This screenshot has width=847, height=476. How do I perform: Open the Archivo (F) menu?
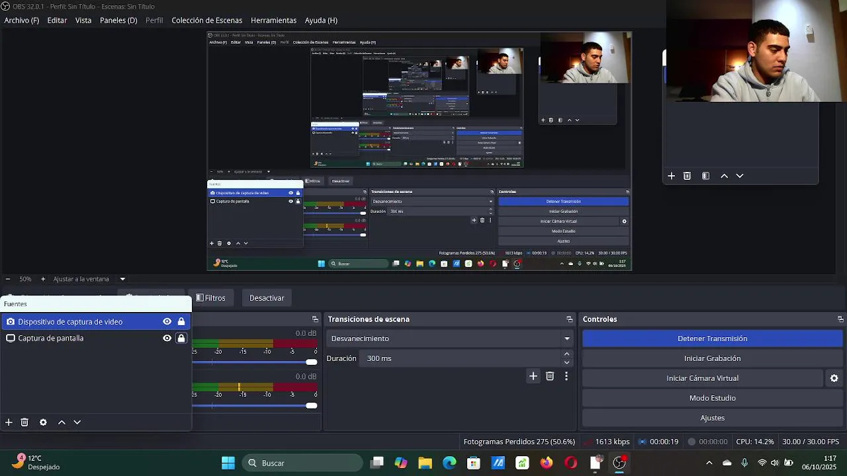click(x=22, y=20)
